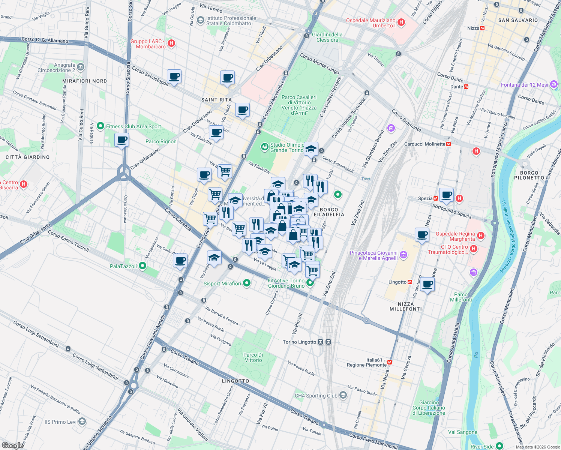Image resolution: width=561 pixels, height=450 pixels.
Task: Select the SAN SALVARIO neighborhood label
Action: pos(518,20)
